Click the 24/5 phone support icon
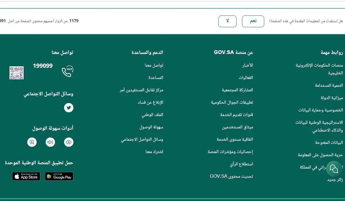Viewport: 345px width, 201px height. click(x=68, y=71)
